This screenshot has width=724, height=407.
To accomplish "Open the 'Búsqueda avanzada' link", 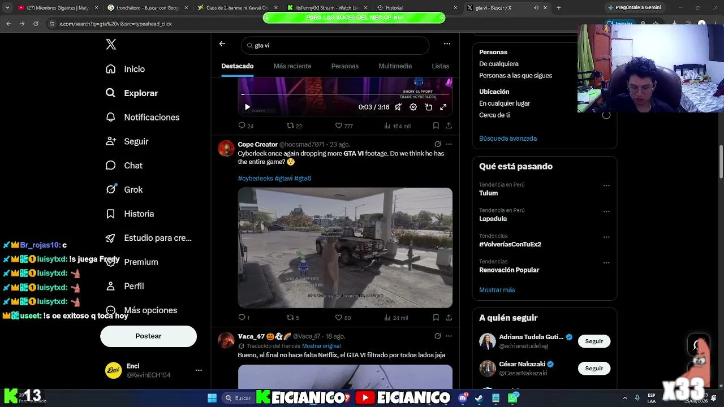I will click(508, 138).
